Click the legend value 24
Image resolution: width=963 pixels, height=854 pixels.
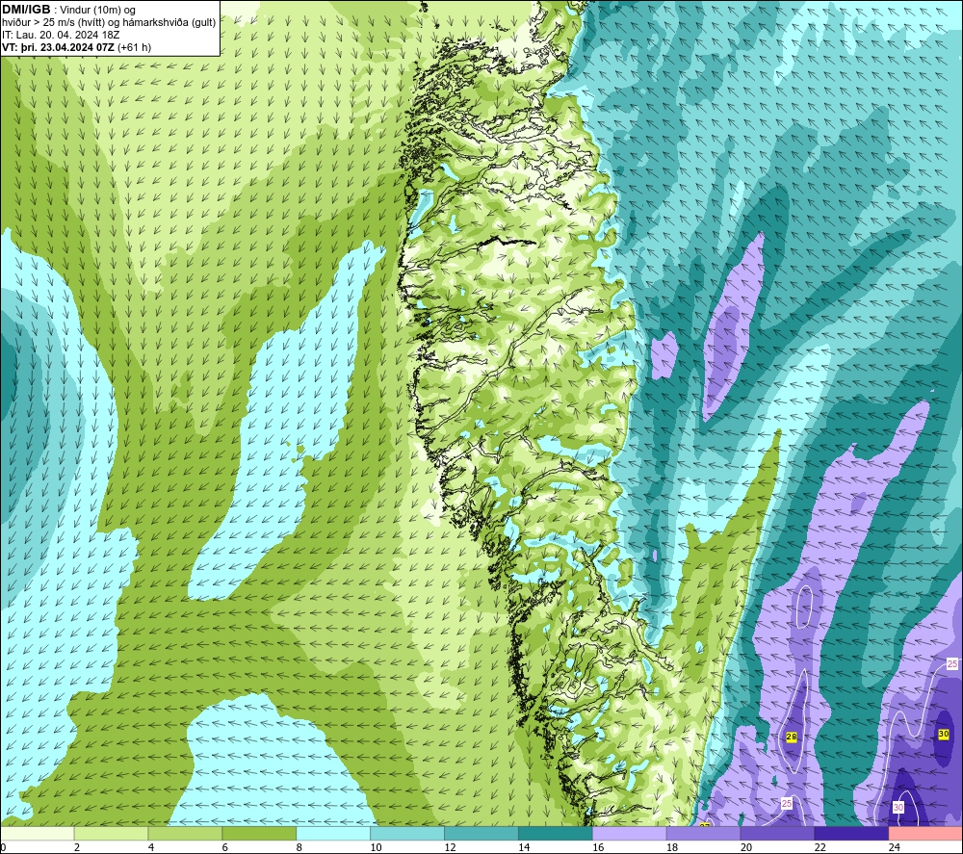(895, 847)
